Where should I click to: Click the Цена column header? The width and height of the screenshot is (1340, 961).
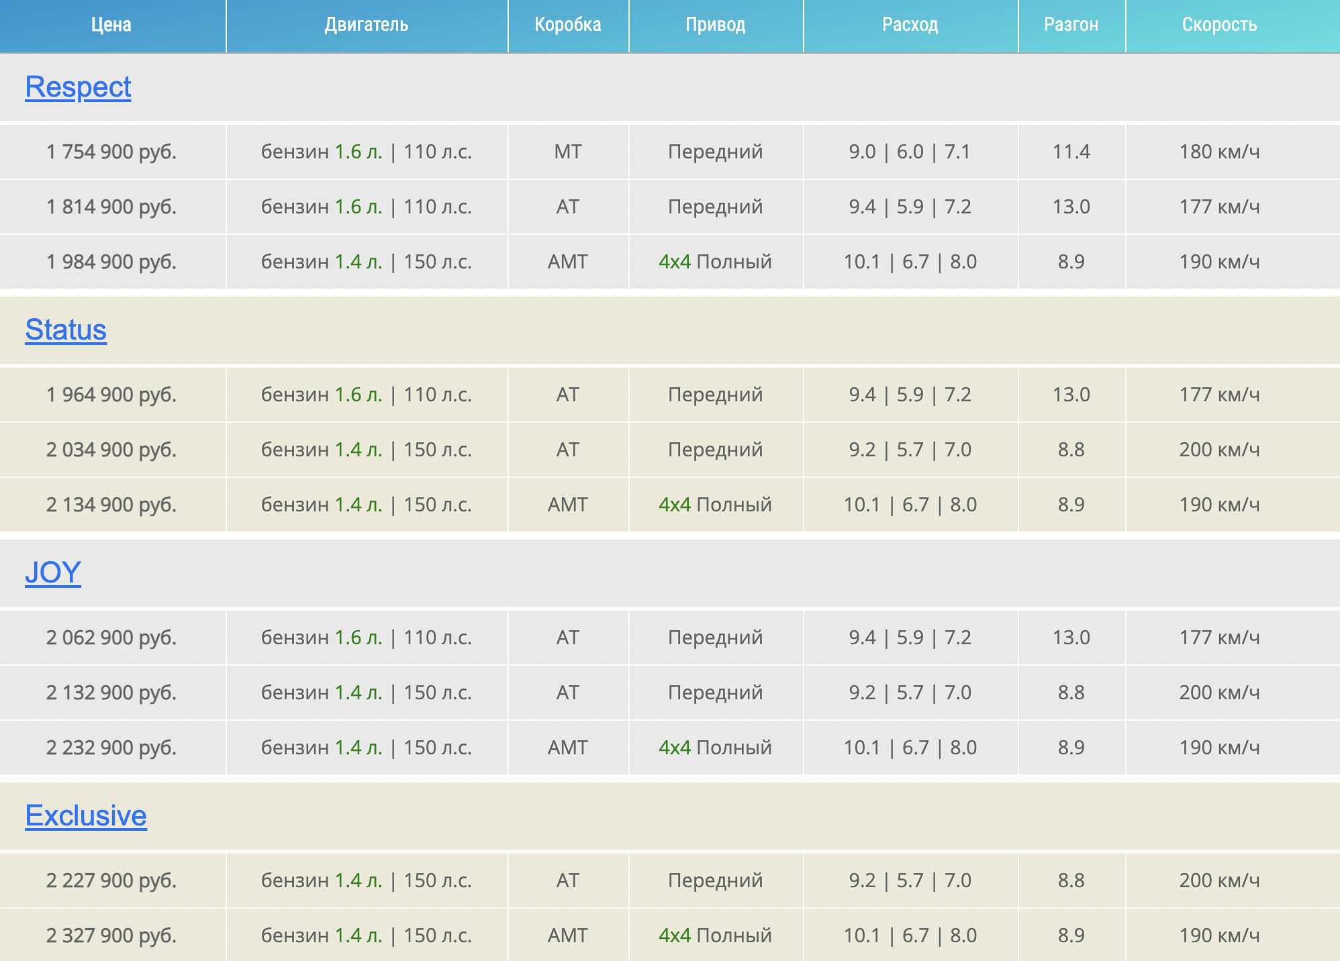coord(111,26)
